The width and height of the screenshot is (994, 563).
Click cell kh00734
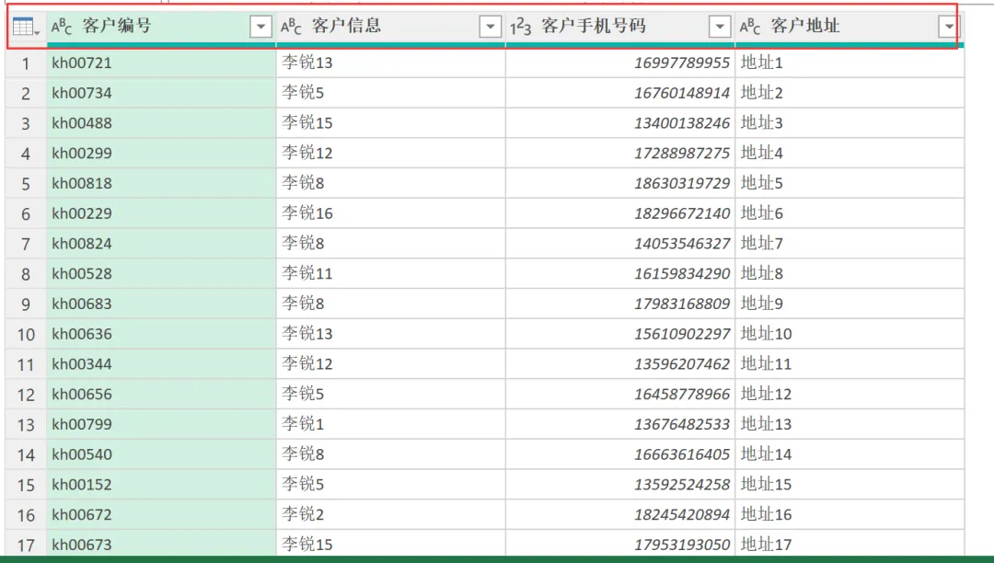coord(162,93)
